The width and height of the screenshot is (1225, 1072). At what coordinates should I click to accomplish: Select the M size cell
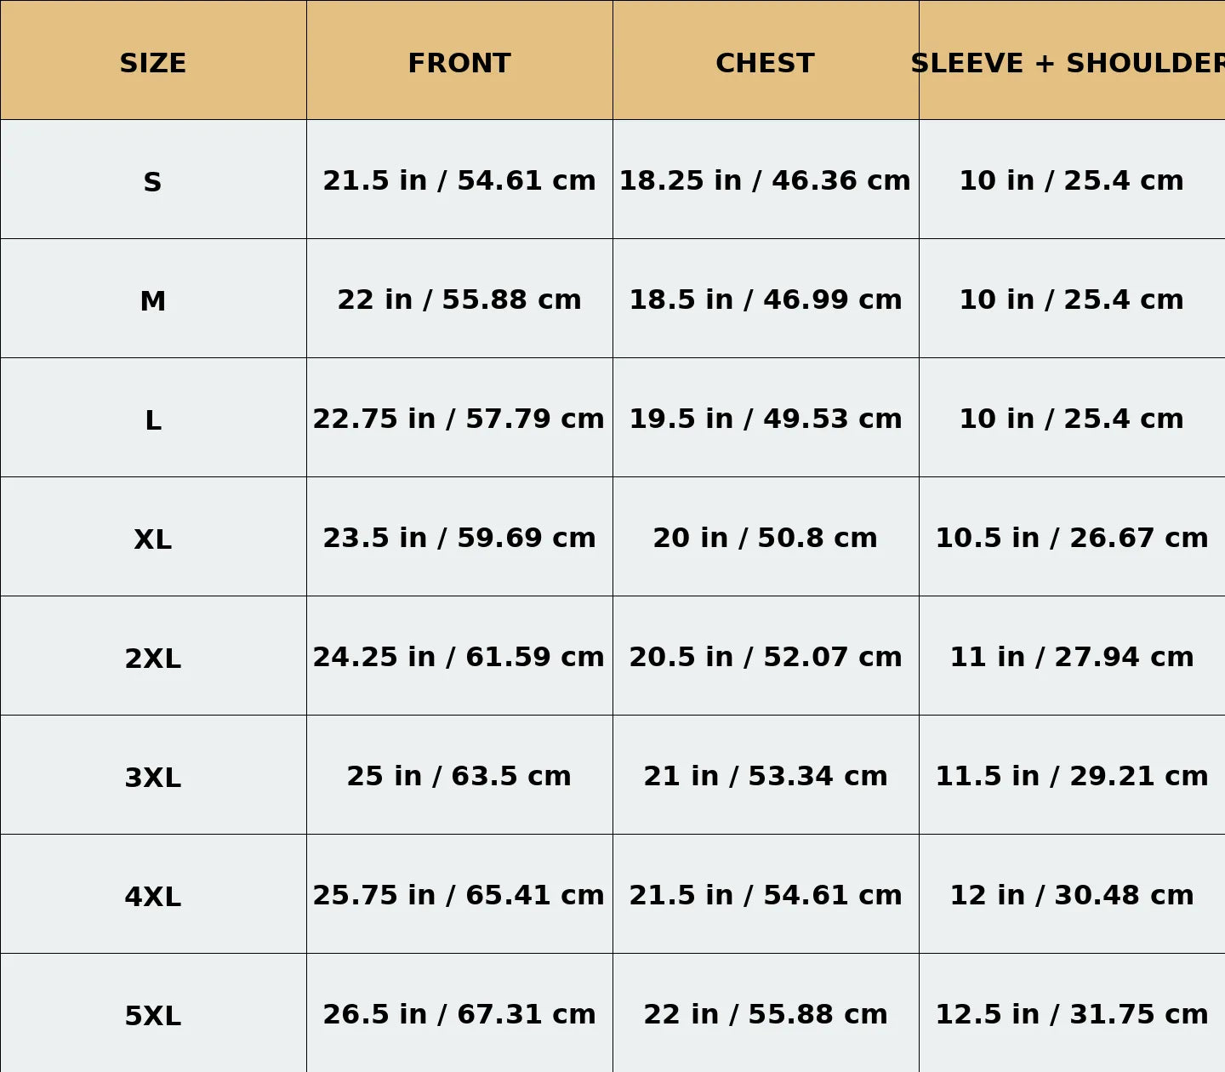153,301
